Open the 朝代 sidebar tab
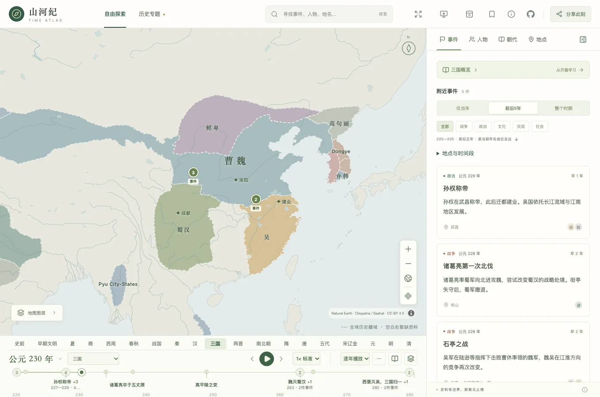The width and height of the screenshot is (600, 397). [x=508, y=39]
